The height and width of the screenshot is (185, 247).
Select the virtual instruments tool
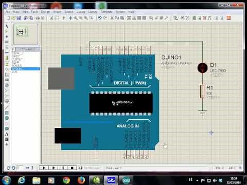click(7, 101)
